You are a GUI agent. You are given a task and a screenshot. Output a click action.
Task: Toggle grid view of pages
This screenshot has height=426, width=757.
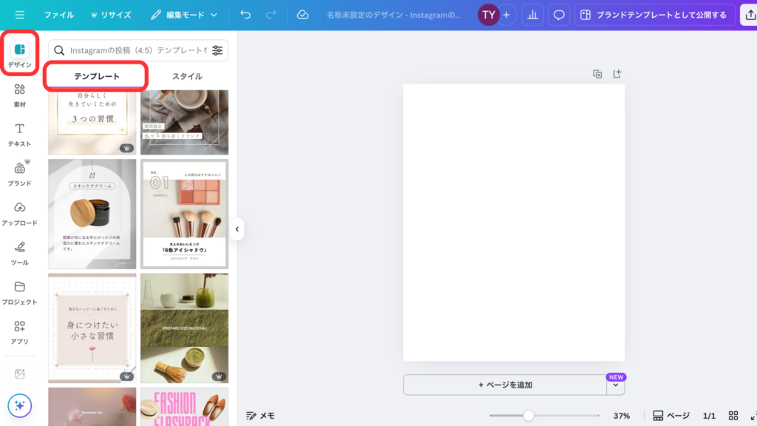tap(733, 416)
